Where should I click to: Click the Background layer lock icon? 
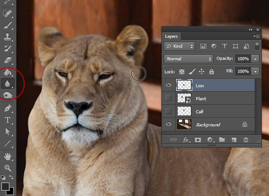(245, 124)
